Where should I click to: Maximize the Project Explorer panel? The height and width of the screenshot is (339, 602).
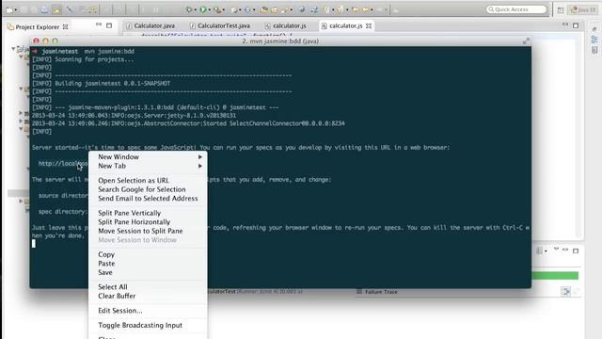pyautogui.click(x=109, y=25)
